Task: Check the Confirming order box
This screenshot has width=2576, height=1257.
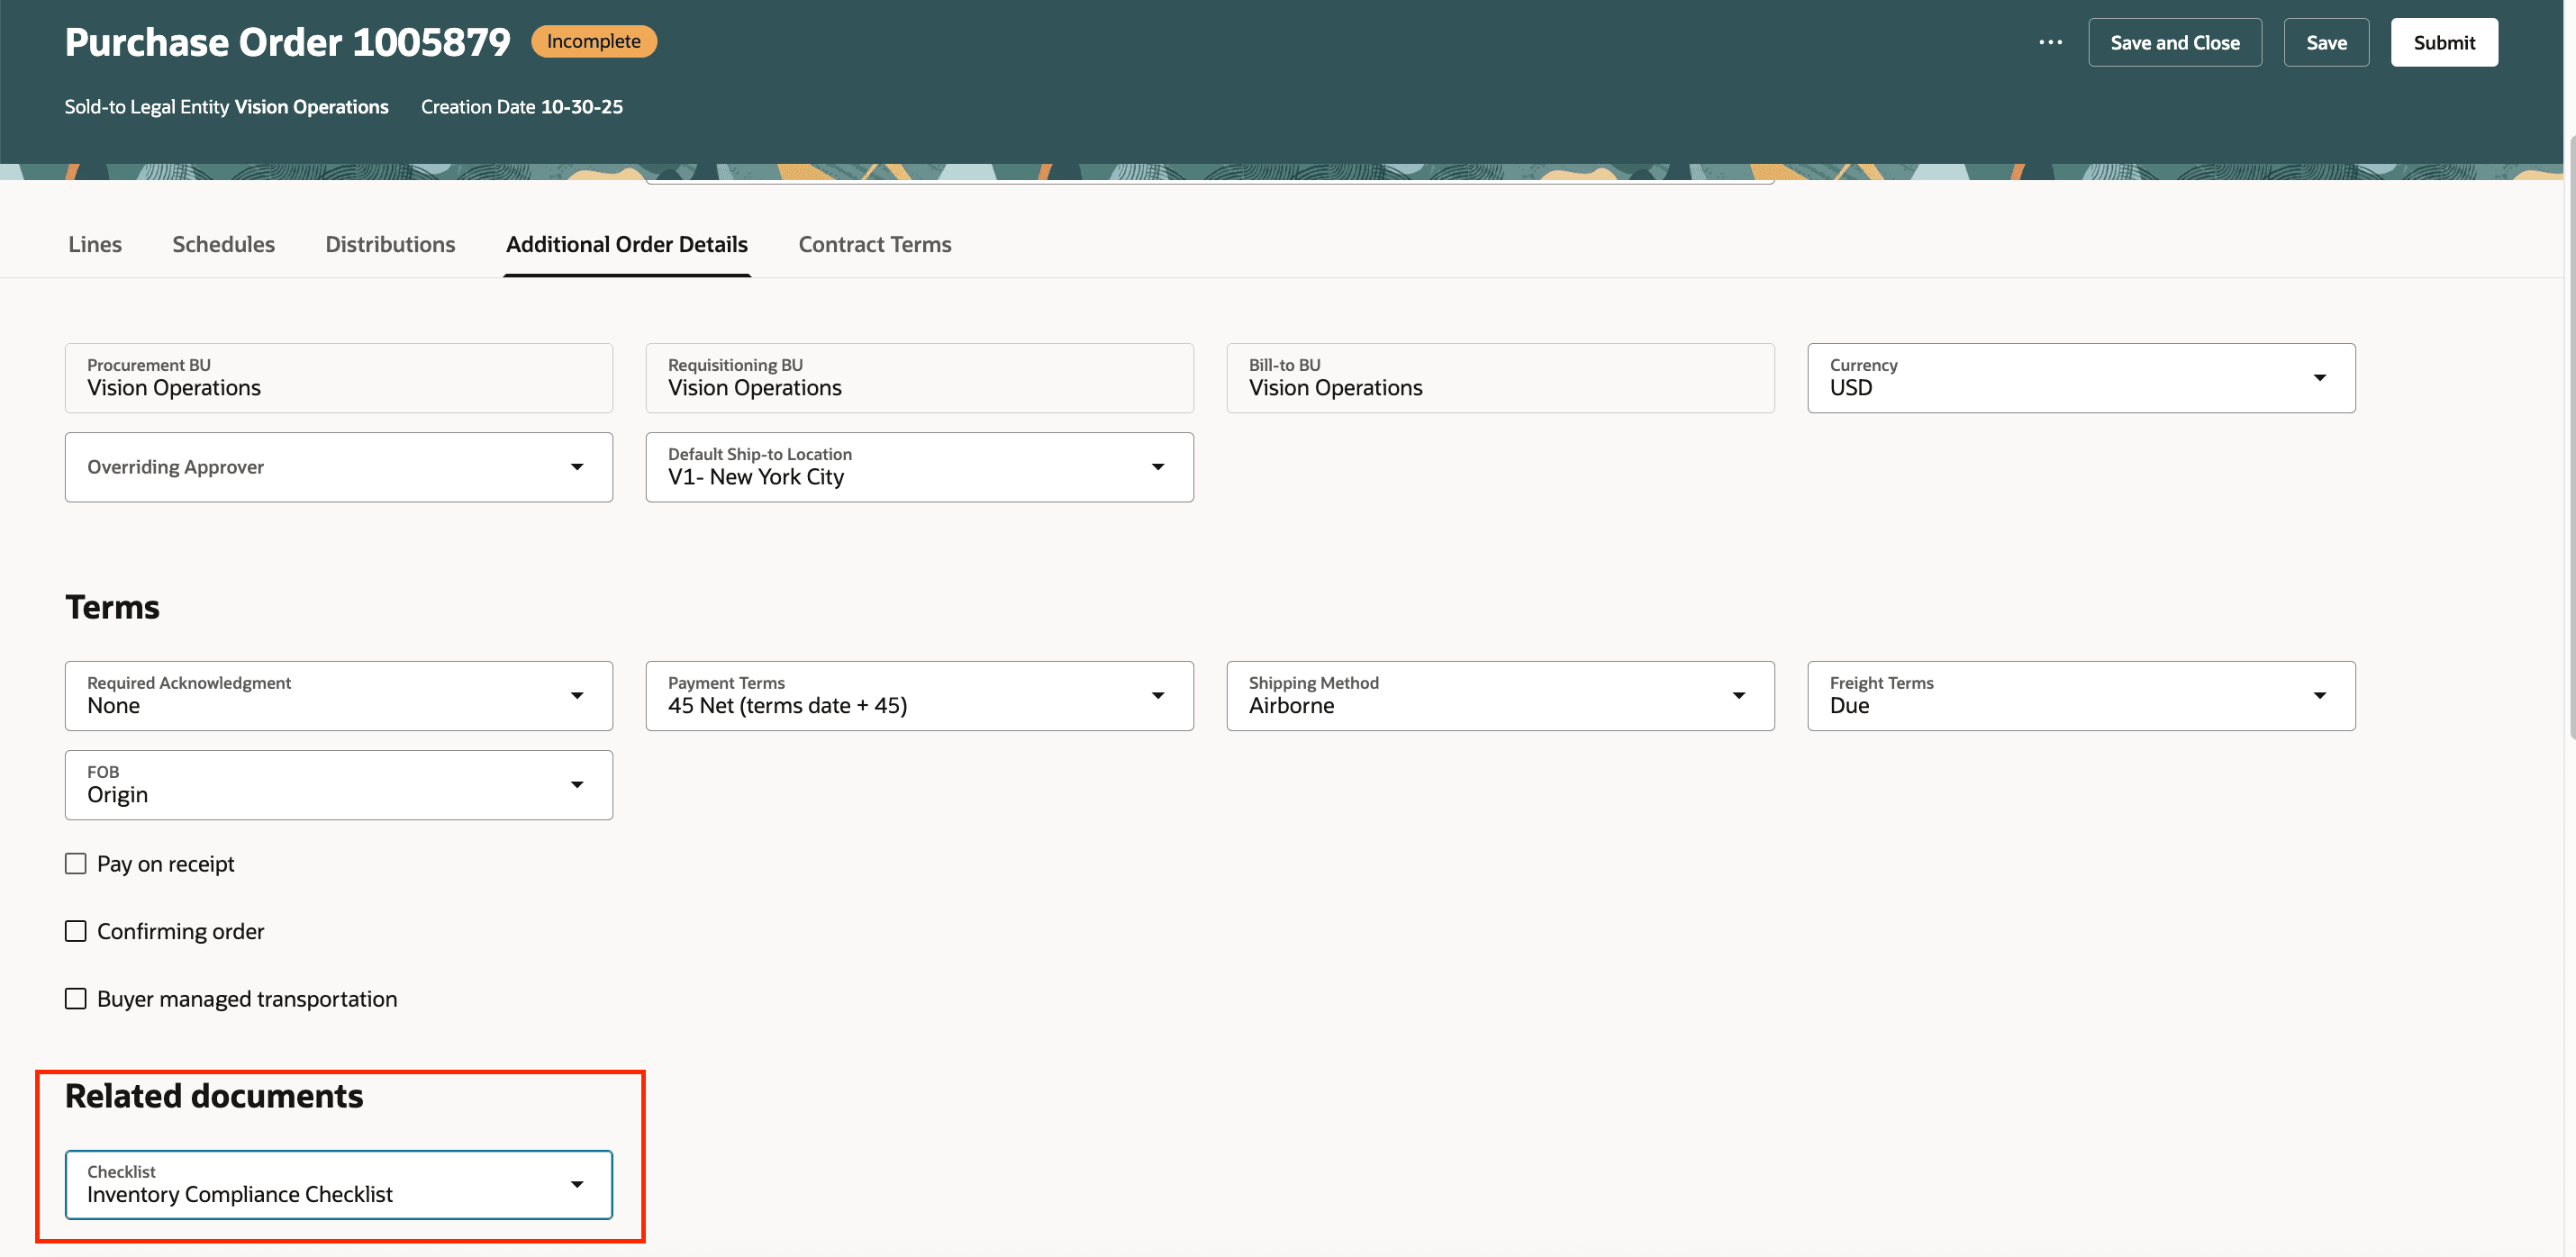Action: tap(76, 930)
